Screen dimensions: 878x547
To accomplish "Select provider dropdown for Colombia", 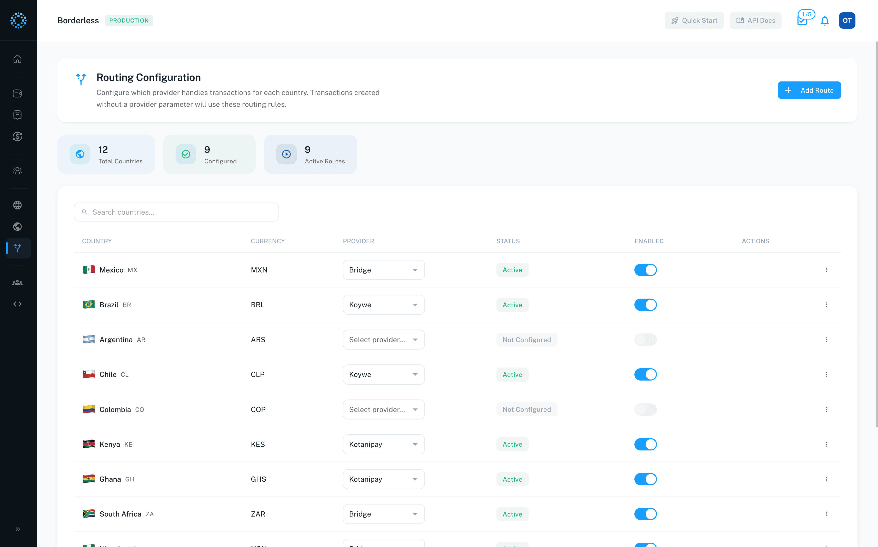I will 383,409.
